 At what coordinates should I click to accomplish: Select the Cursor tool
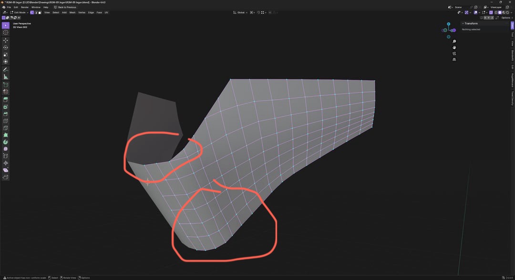pyautogui.click(x=6, y=32)
